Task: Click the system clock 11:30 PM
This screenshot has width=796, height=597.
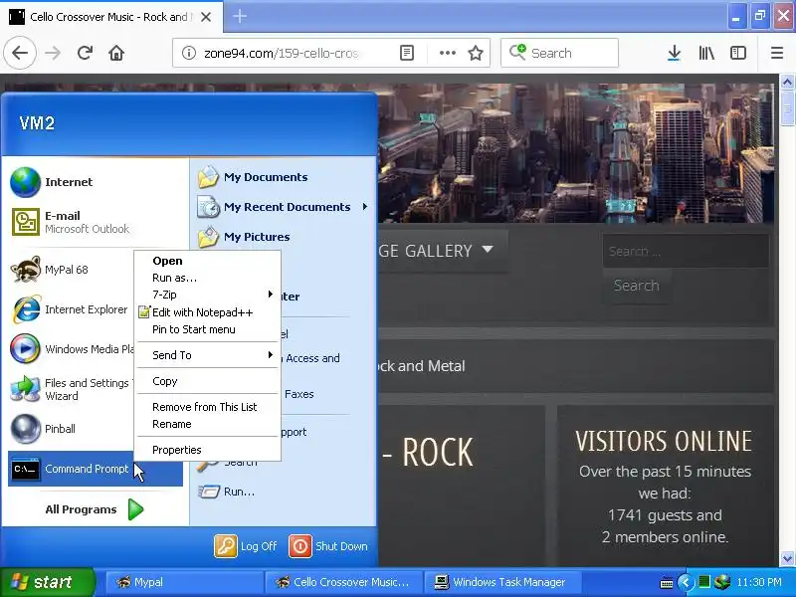Action: tap(759, 582)
